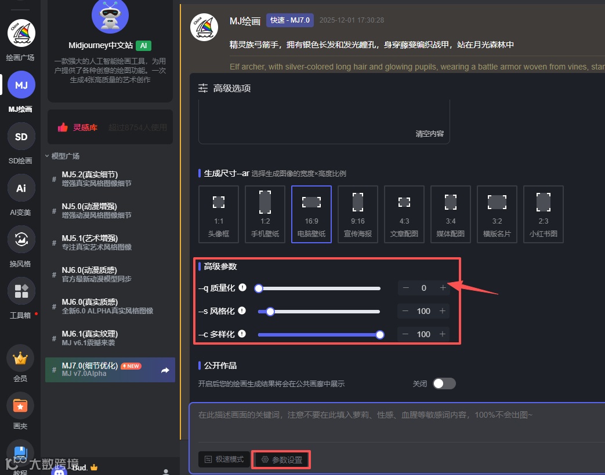Collapse the 模型广场 section
This screenshot has width=605, height=475.
point(62,156)
